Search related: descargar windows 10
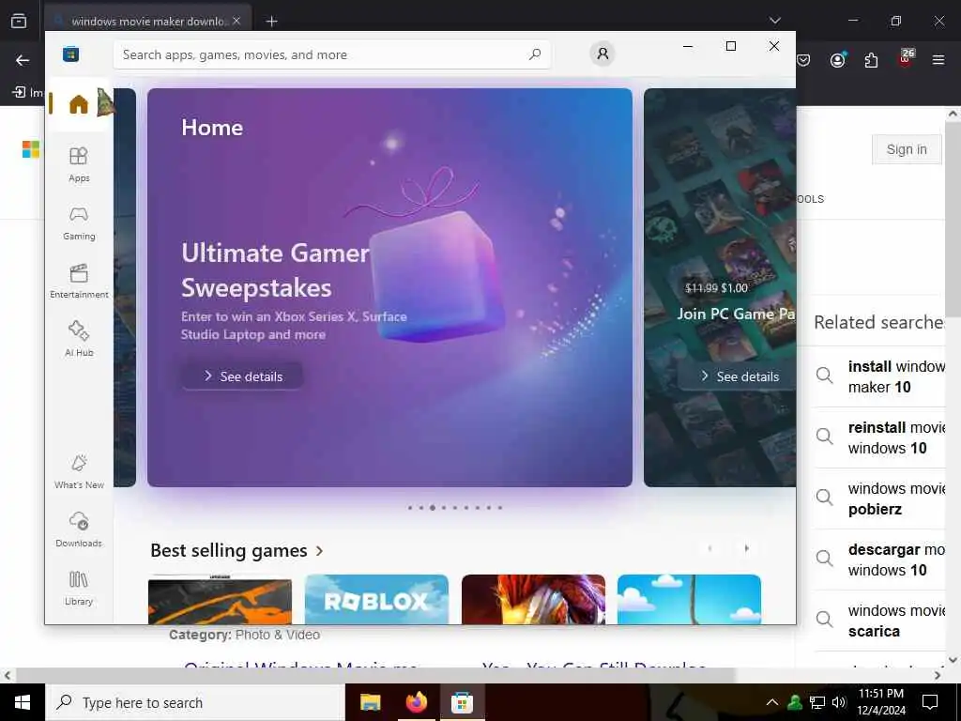This screenshot has width=961, height=721. (878, 560)
